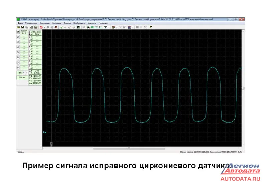Open the Управление menu
The height and width of the screenshot is (185, 266).
(31, 23)
